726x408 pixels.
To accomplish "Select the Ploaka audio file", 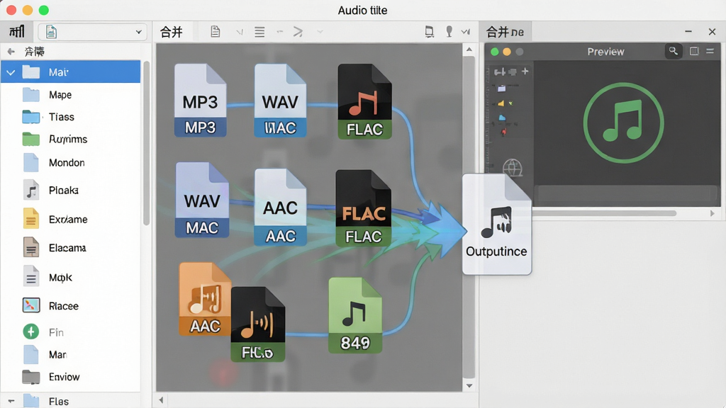I will coord(70,190).
